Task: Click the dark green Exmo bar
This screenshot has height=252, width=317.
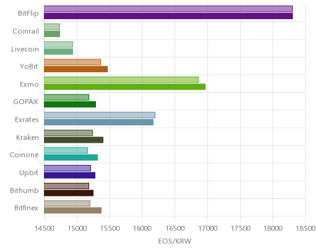Action: click(124, 87)
